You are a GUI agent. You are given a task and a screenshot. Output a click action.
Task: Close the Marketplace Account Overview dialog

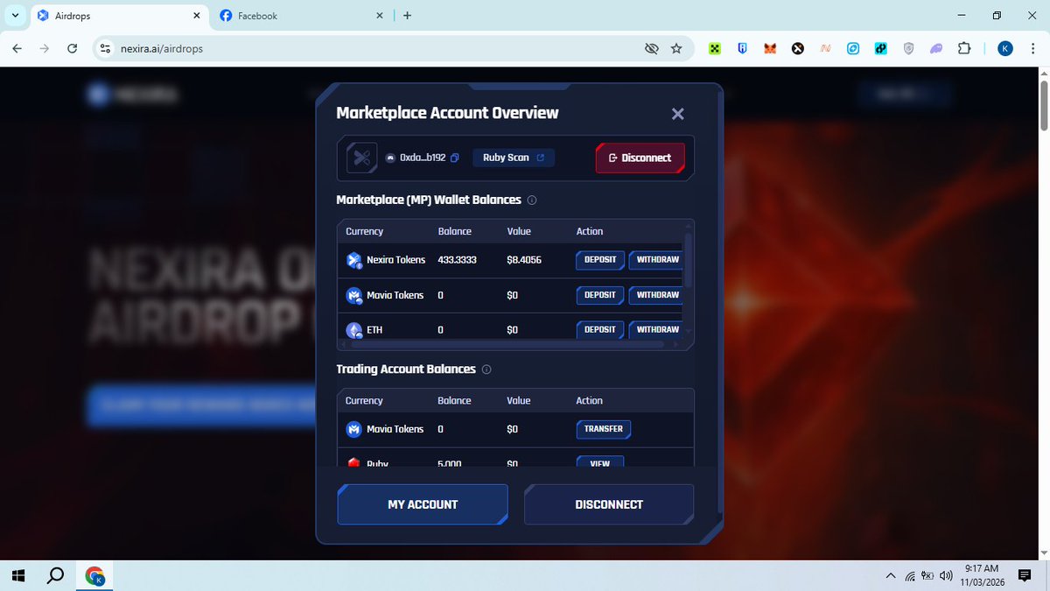(x=677, y=114)
